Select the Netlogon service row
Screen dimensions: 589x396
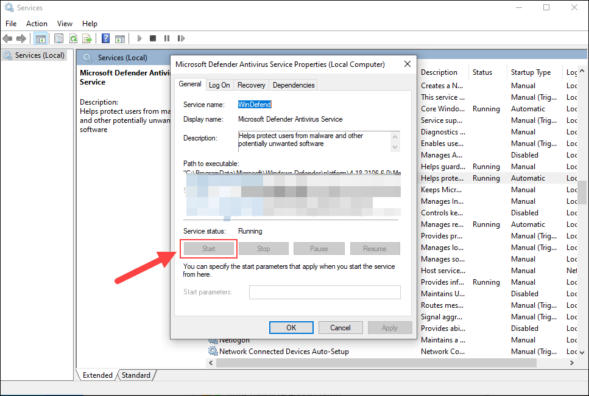click(x=236, y=340)
